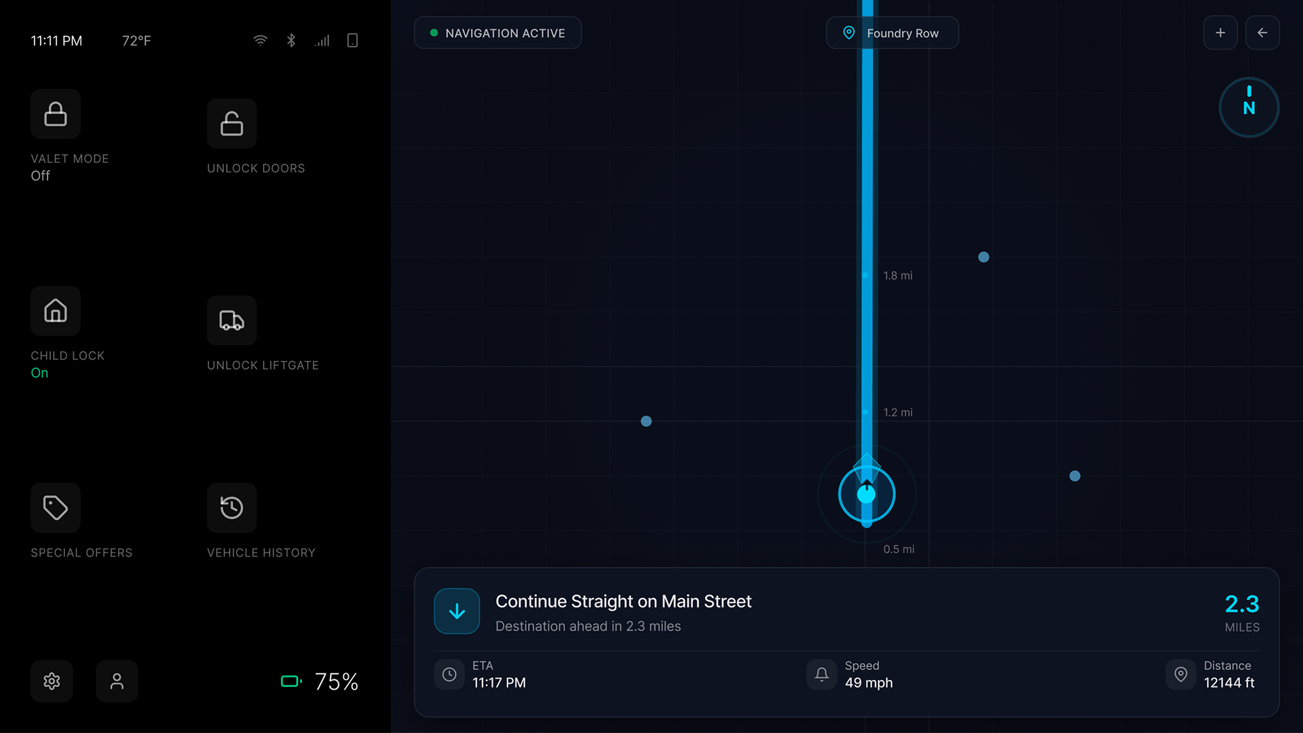Click the plus zoom button on map
This screenshot has width=1303, height=733.
tap(1220, 33)
